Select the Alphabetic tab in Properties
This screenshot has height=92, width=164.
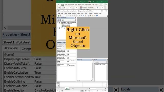[59, 47]
